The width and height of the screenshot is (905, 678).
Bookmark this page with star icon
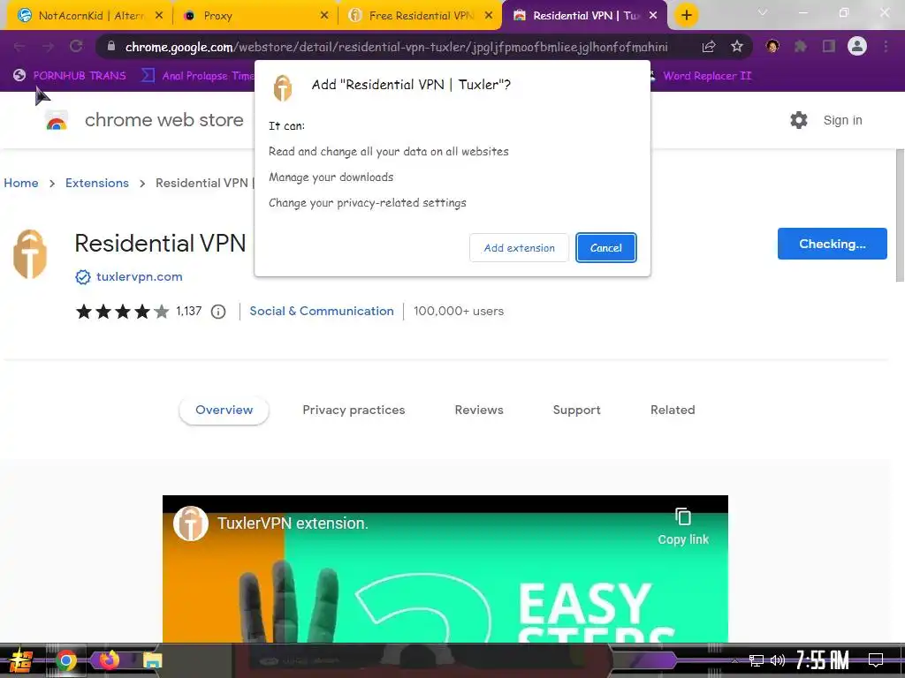(x=737, y=47)
